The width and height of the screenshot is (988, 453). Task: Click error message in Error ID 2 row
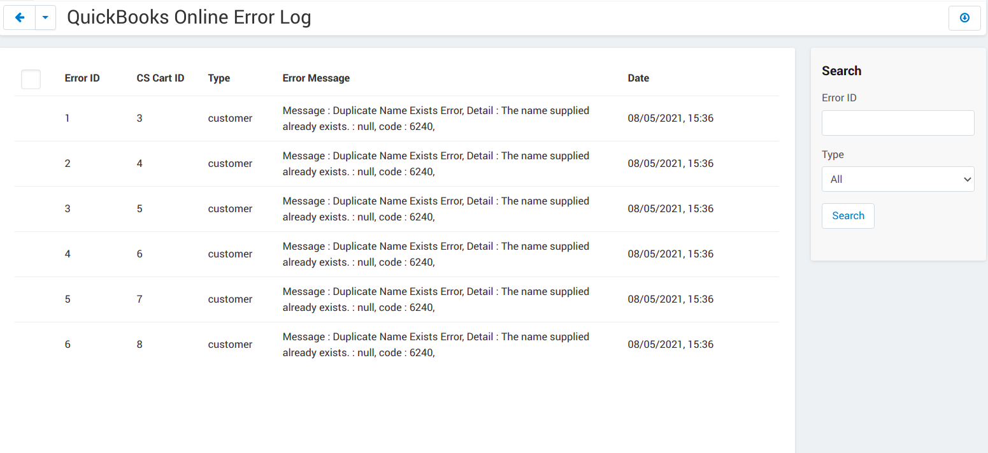coord(436,164)
